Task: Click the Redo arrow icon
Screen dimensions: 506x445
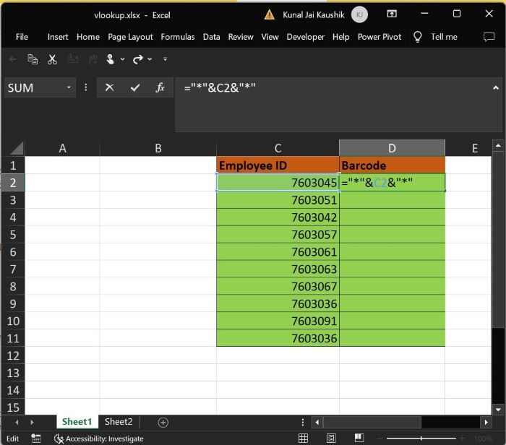Action: coord(137,59)
